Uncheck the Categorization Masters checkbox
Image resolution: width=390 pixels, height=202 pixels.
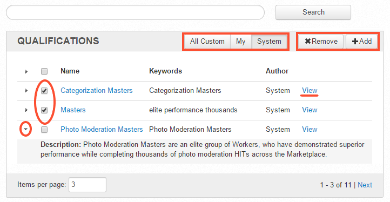tap(44, 91)
